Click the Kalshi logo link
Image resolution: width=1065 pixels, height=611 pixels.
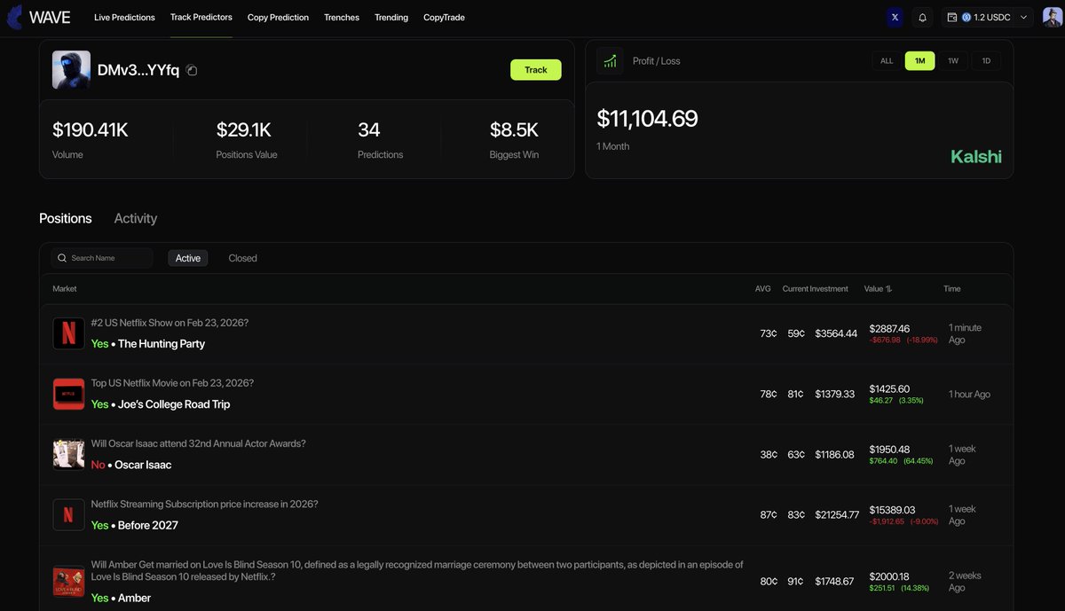[x=976, y=157]
